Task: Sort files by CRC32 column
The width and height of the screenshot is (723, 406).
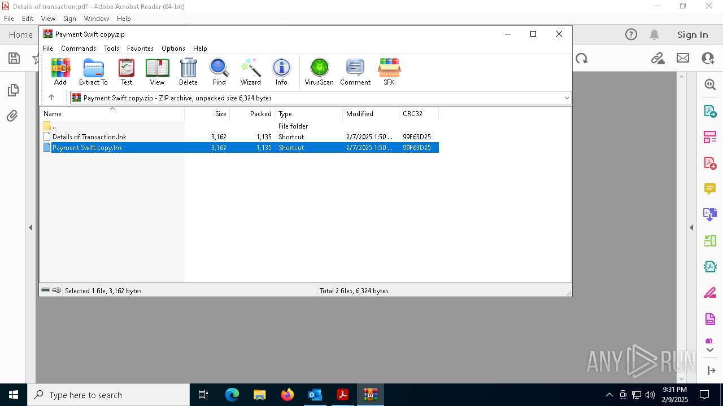Action: [419, 114]
